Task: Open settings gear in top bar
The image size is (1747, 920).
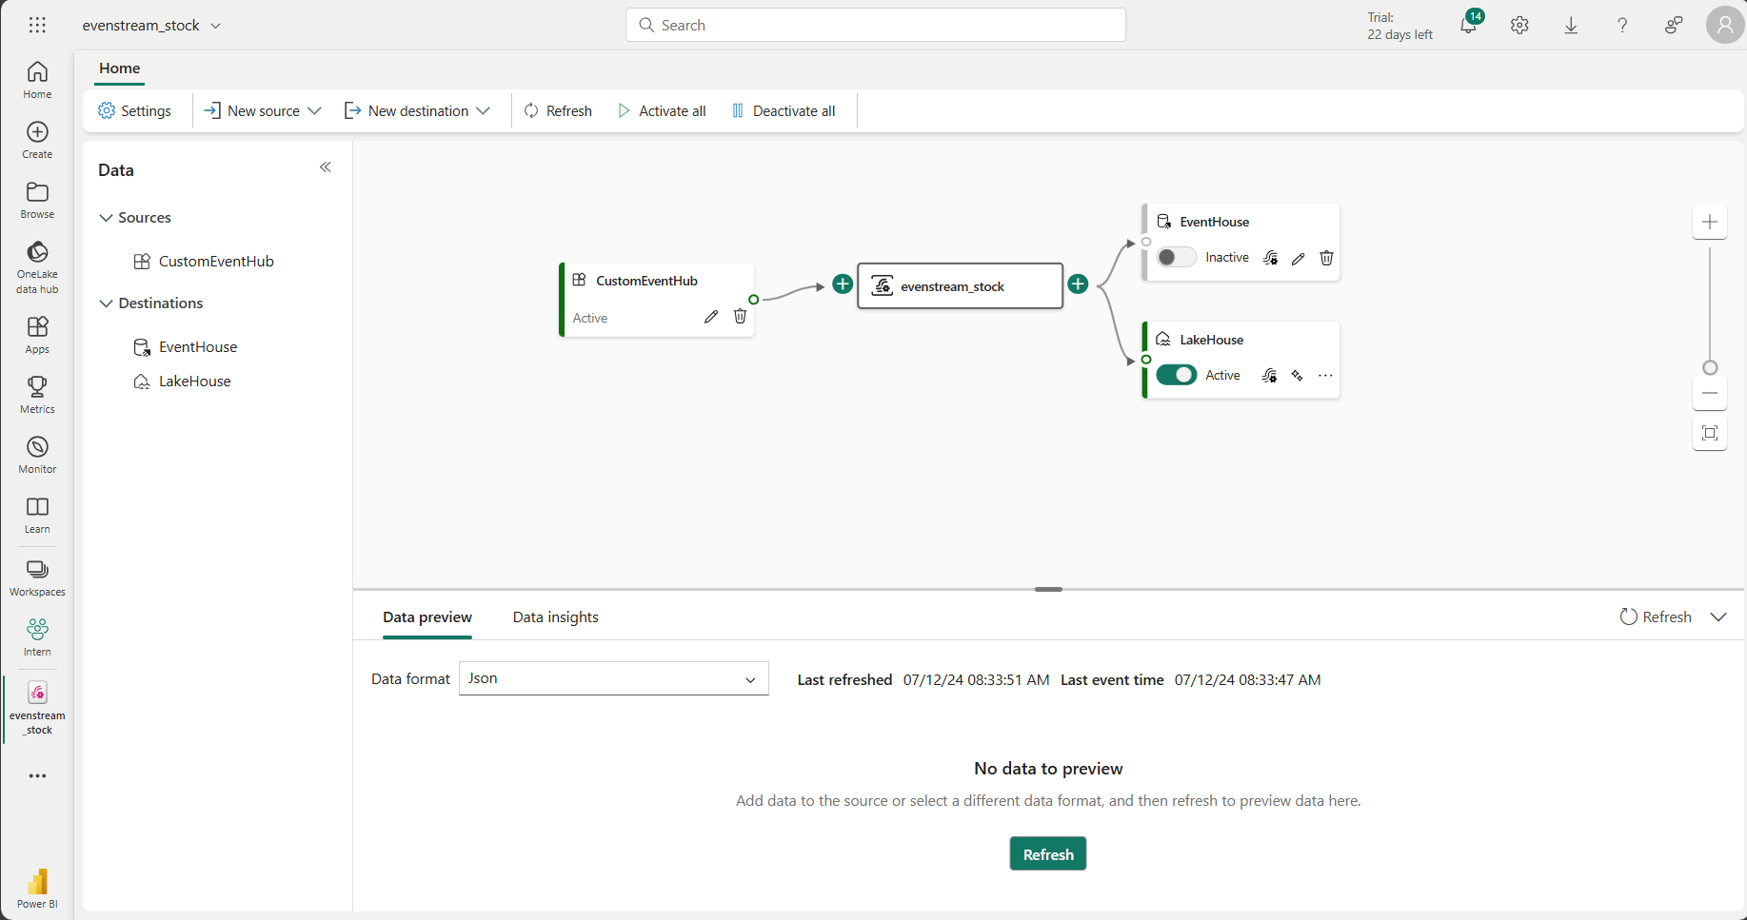Action: 1519,26
